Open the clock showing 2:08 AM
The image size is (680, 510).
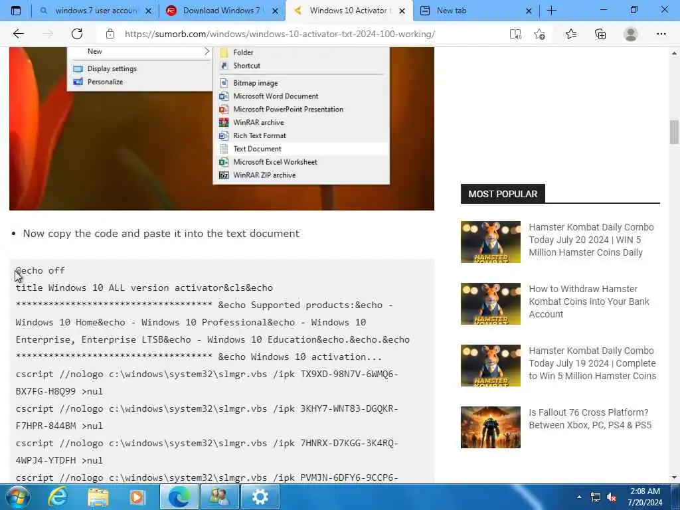(645, 497)
